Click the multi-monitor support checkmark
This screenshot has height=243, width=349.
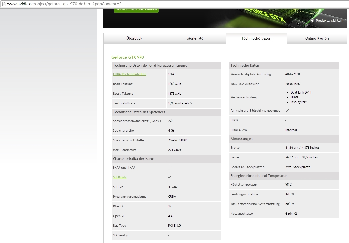(287, 110)
